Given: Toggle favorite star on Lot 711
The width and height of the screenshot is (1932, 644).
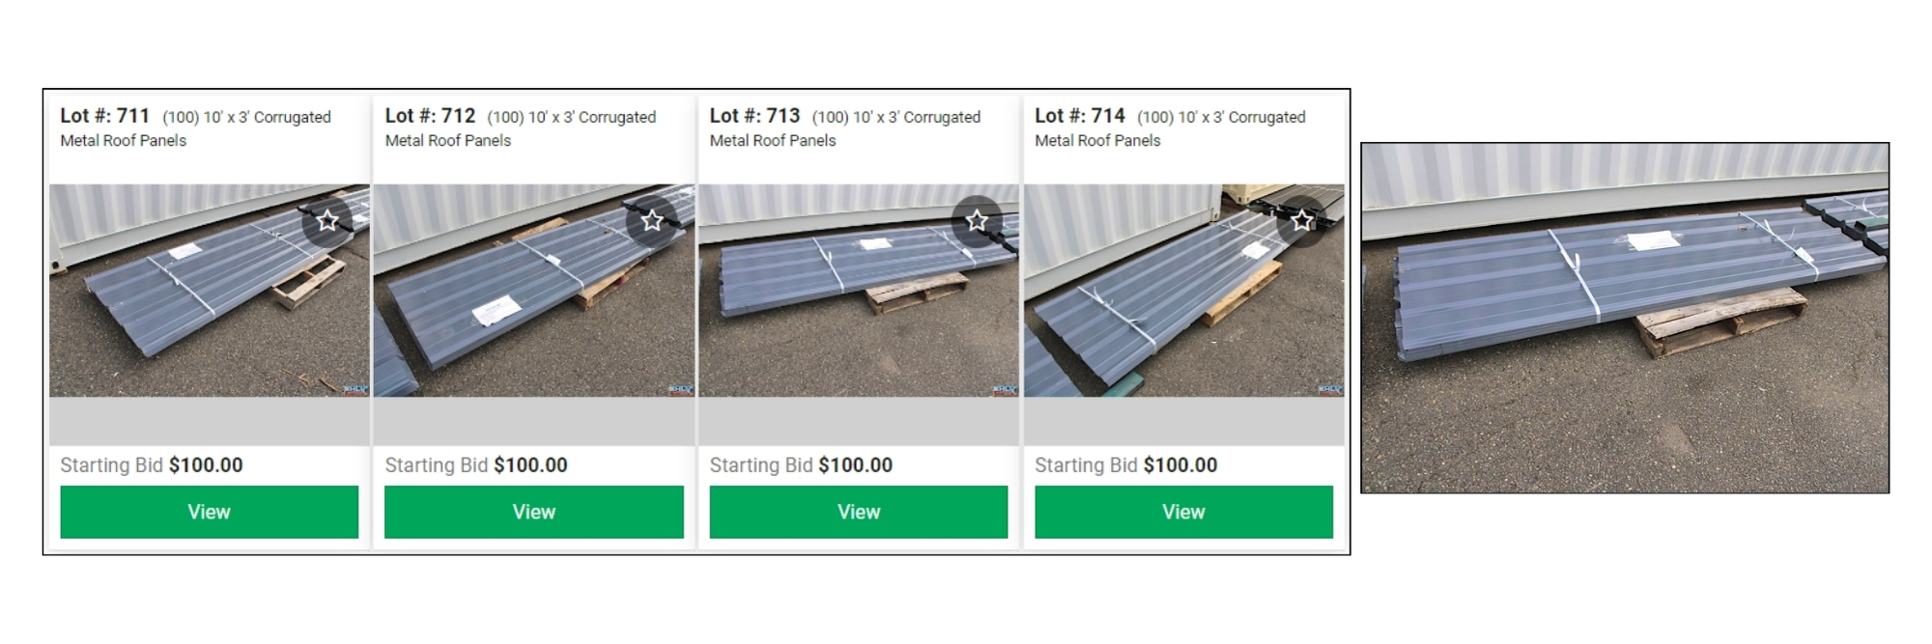Looking at the screenshot, I should 327,221.
